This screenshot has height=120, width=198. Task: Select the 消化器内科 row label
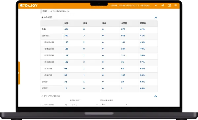click(49, 62)
